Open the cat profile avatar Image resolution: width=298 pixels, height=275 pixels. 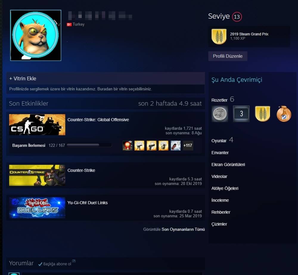(x=36, y=35)
